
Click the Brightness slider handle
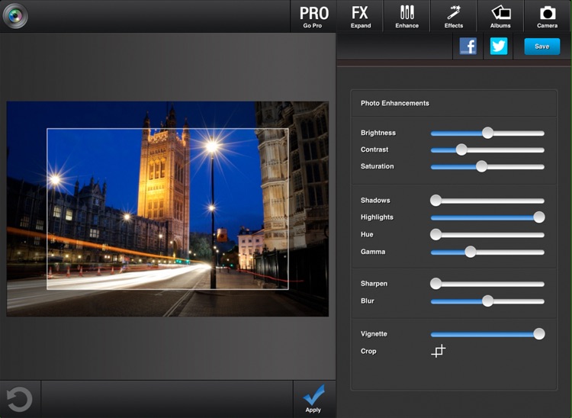point(487,133)
